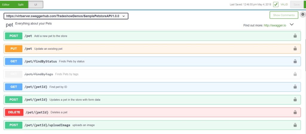This screenshot has height=134, width=306.
Task: Click the Show Comments button
Action: [284, 15]
